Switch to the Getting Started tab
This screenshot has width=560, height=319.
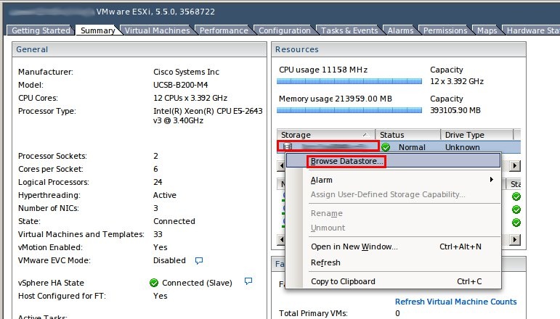tap(41, 30)
